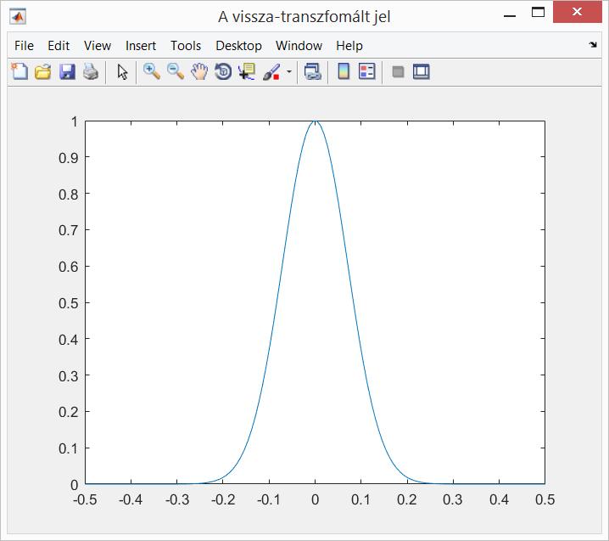Open the Tools menu
609x541 pixels.
pos(186,46)
